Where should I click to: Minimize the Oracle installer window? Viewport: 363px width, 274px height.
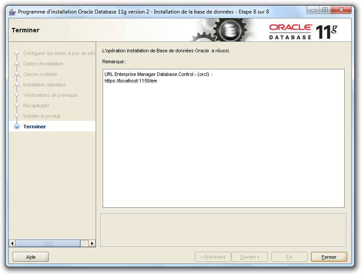coord(313,10)
